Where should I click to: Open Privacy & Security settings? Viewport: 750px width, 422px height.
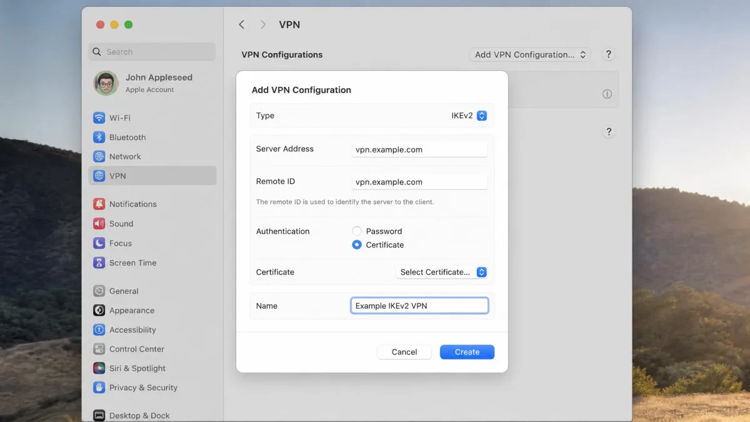(x=152, y=388)
